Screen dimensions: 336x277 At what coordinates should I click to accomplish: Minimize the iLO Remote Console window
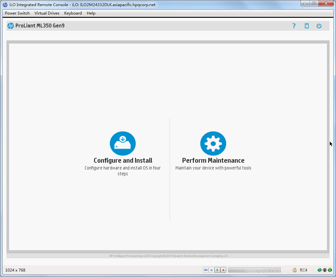pos(305,4)
